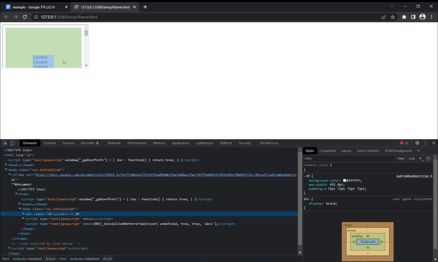The width and height of the screenshot is (438, 262).
Task: Go forward using browser forward arrow
Action: click(16, 17)
